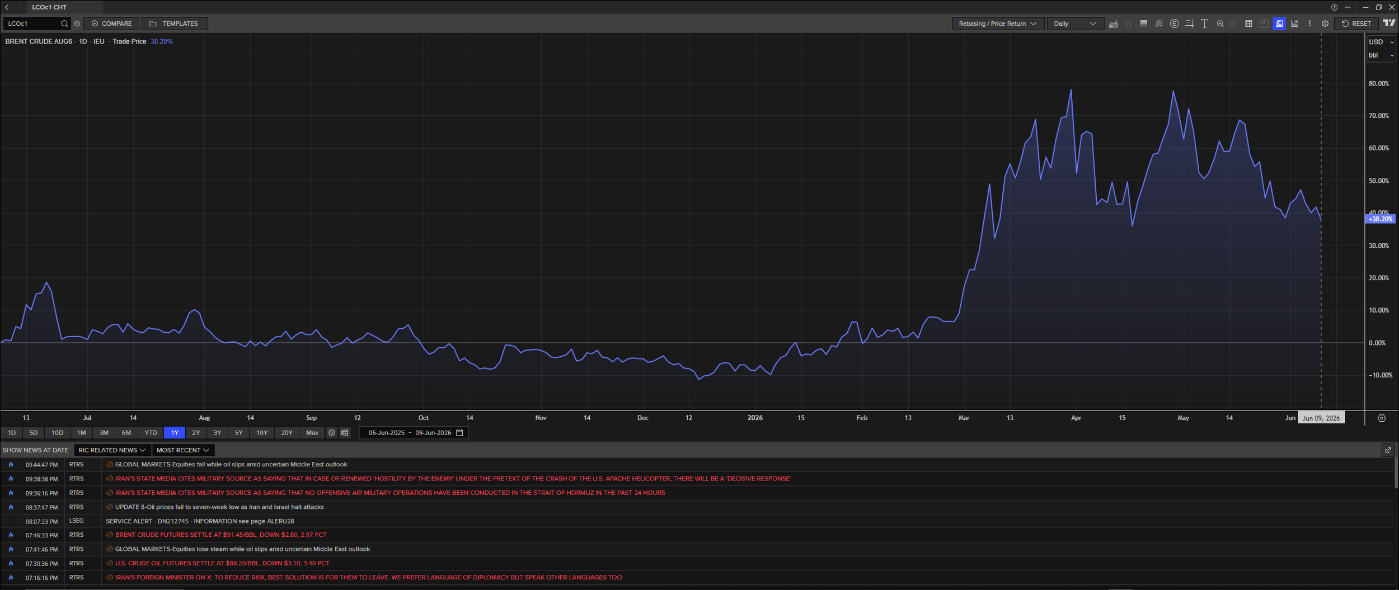Open the MOST RECENT sort dropdown

[183, 450]
